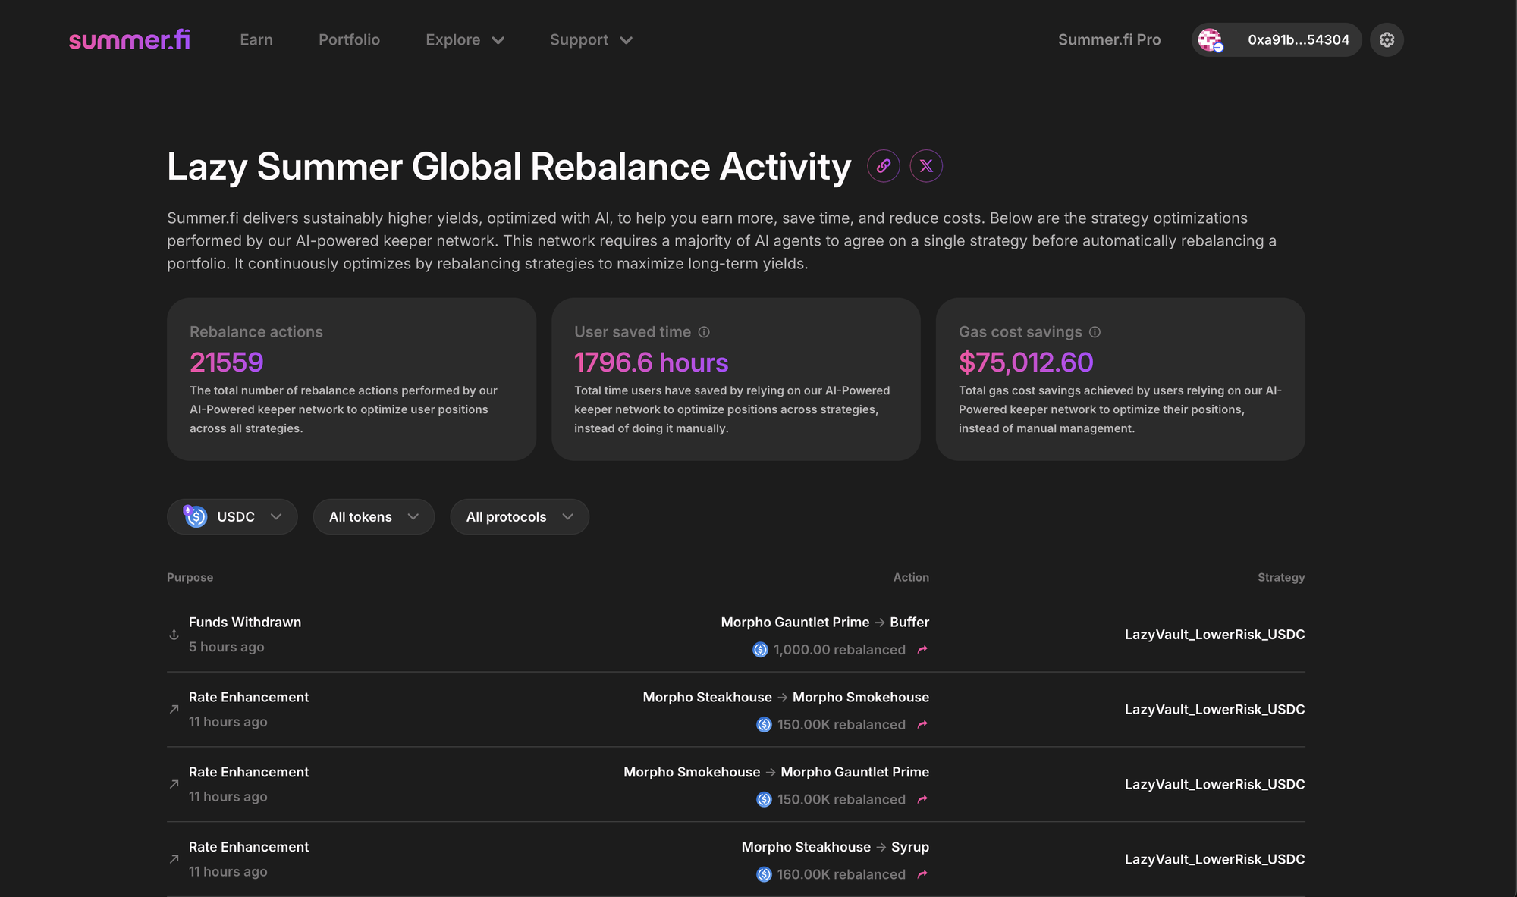Viewport: 1517px width, 897px height.
Task: Click the User saved time info icon
Action: [x=704, y=332]
